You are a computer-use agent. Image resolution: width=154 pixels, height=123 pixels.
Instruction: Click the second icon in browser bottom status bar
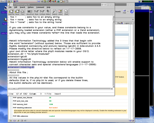14,120
